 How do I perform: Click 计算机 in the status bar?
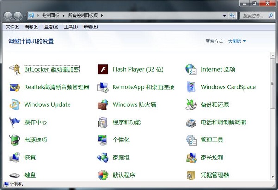(17, 184)
